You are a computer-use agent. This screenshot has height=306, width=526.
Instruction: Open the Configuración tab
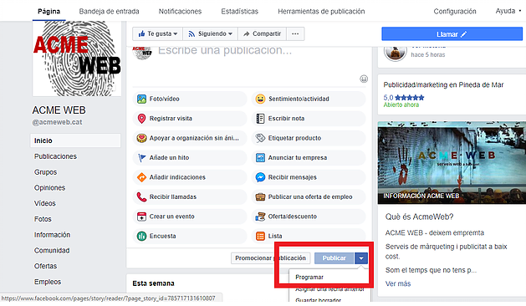[x=455, y=12]
